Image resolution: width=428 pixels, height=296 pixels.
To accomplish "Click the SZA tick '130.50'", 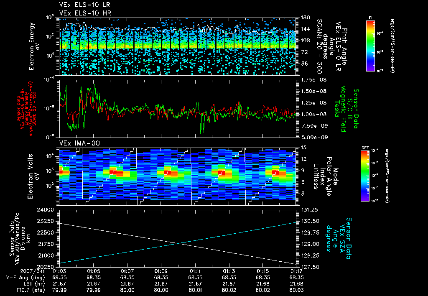I will (310, 221).
